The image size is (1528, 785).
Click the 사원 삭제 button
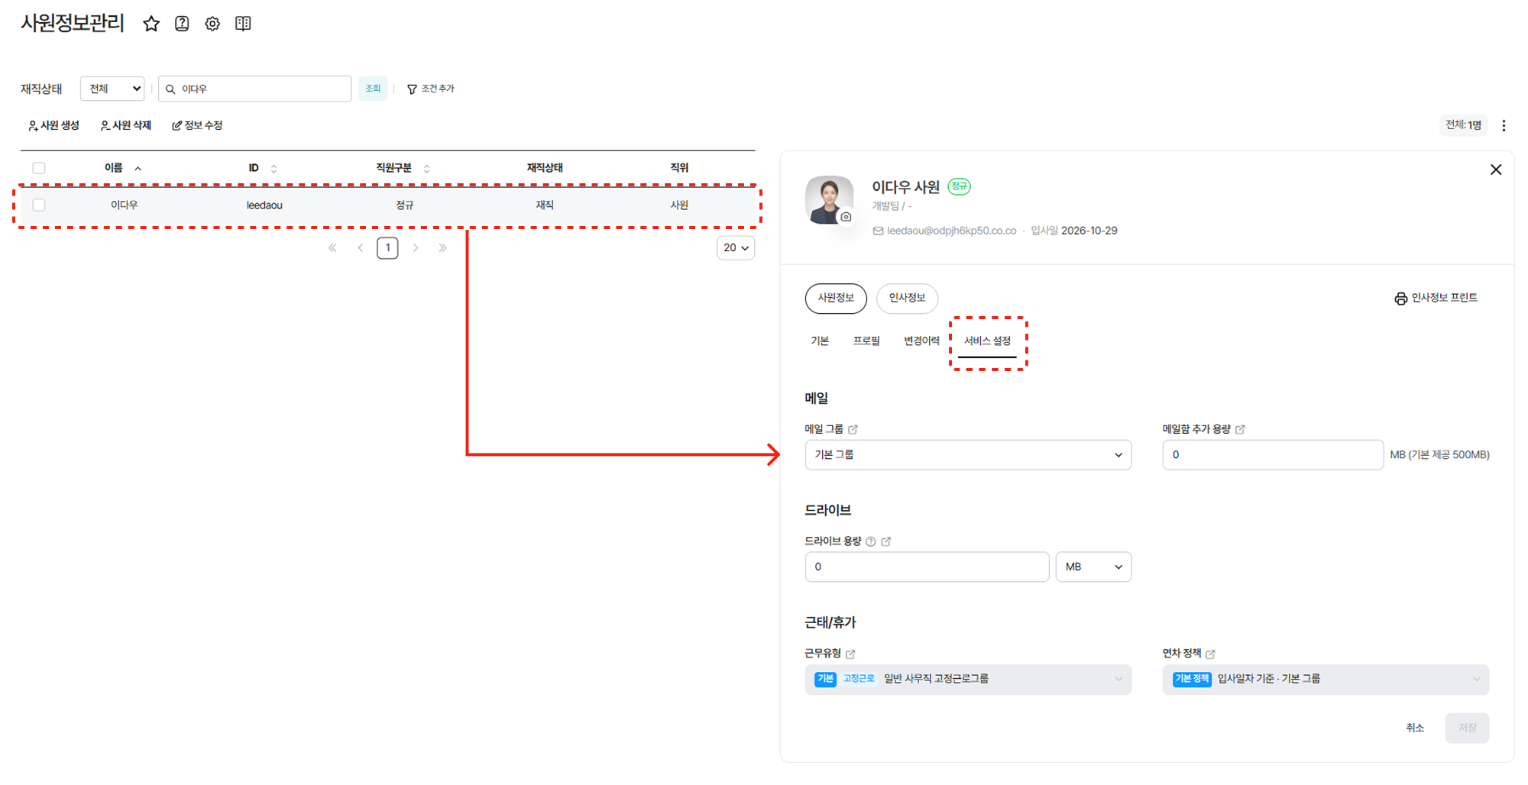[126, 125]
